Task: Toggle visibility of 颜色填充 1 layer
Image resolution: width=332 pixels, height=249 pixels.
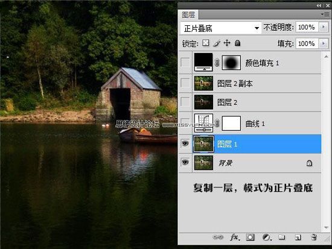Action: [x=185, y=63]
